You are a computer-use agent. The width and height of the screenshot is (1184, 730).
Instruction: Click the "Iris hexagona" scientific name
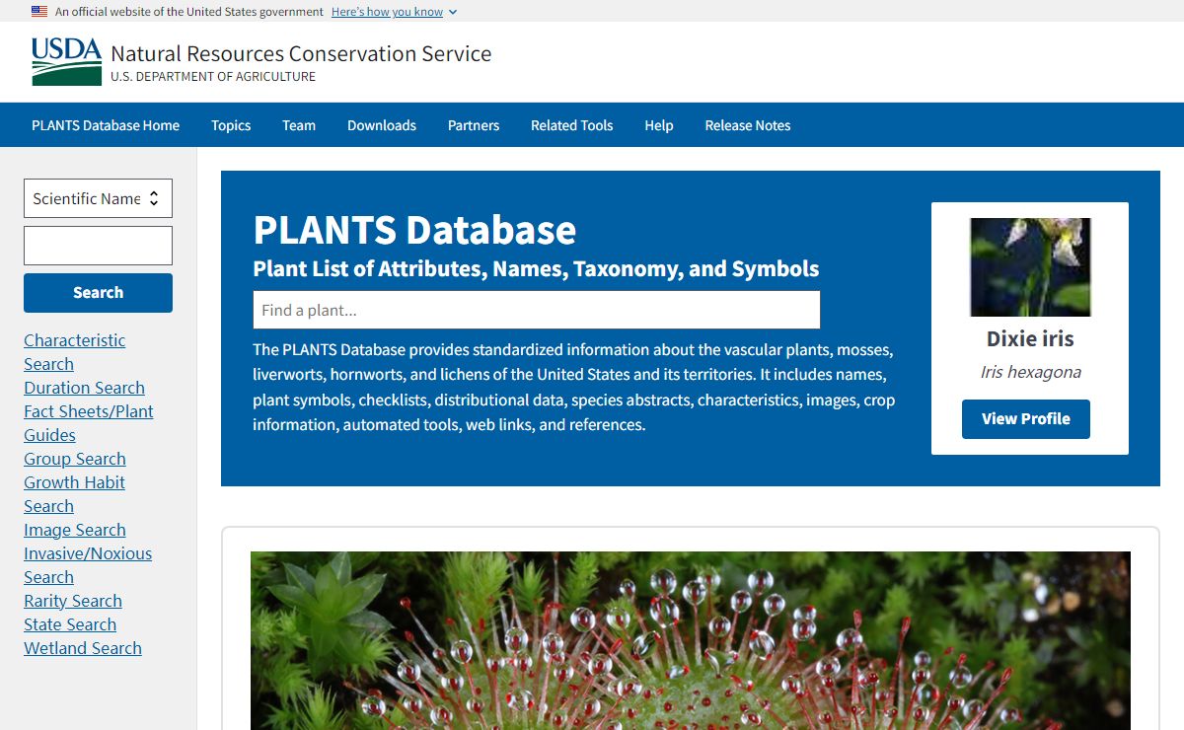click(1030, 372)
